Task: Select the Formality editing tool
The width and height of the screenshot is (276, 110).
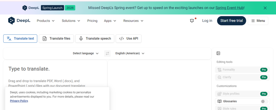Action: pyautogui.click(x=242, y=70)
